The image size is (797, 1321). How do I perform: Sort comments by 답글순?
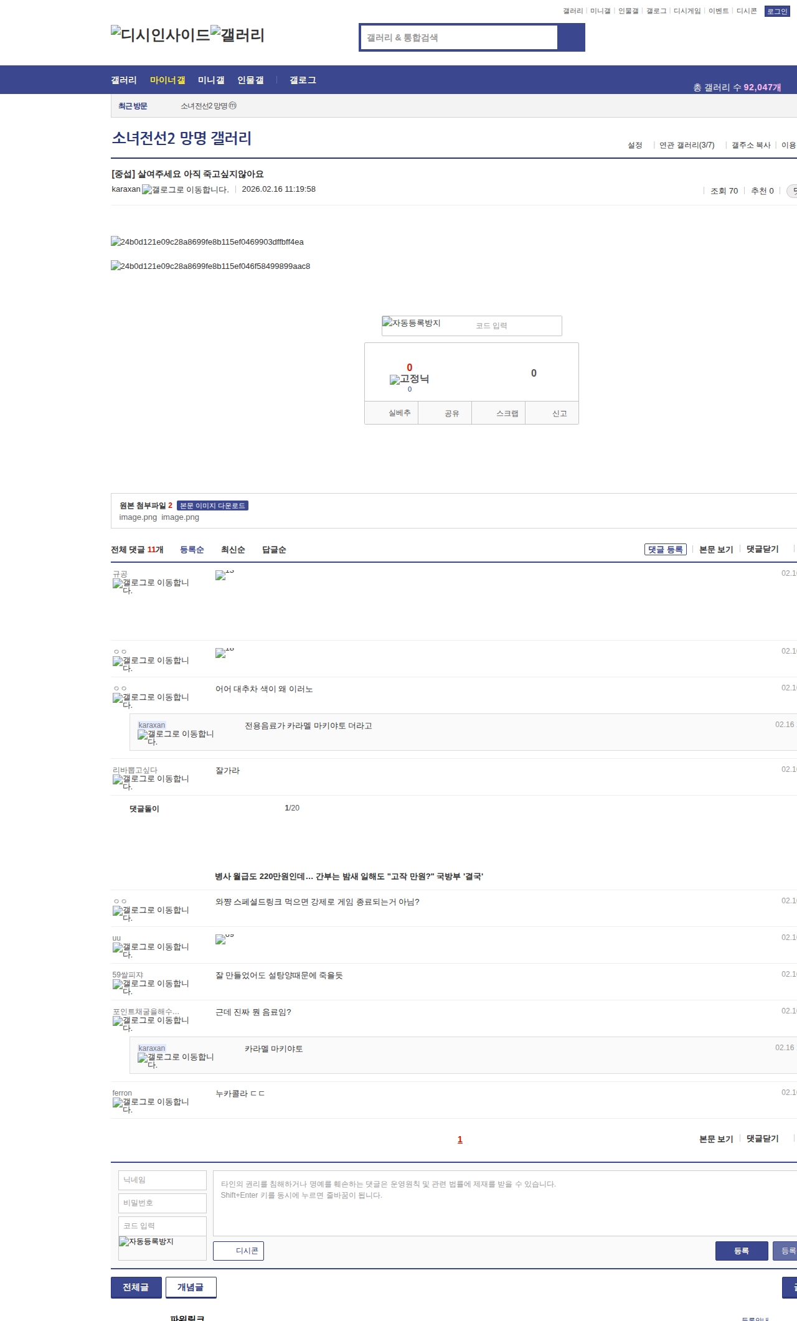(274, 550)
